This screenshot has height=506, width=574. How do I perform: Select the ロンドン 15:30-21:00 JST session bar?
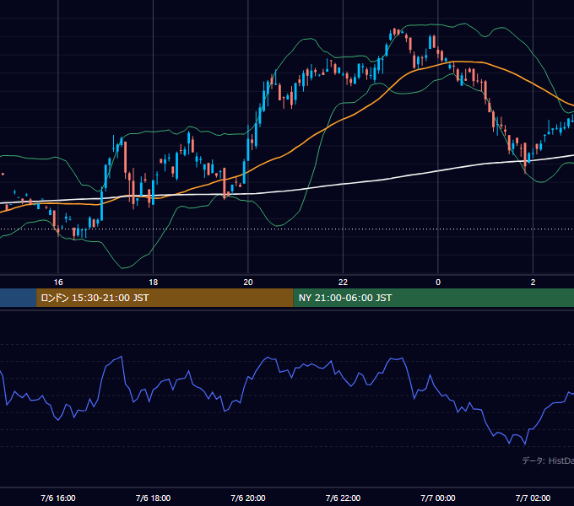165,298
